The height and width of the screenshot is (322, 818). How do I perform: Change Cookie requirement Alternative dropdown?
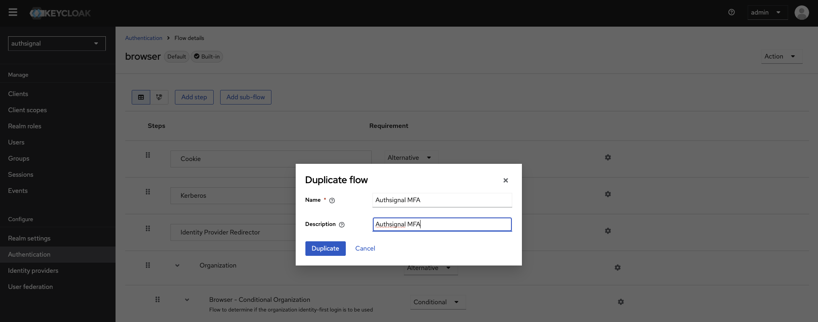pos(411,157)
